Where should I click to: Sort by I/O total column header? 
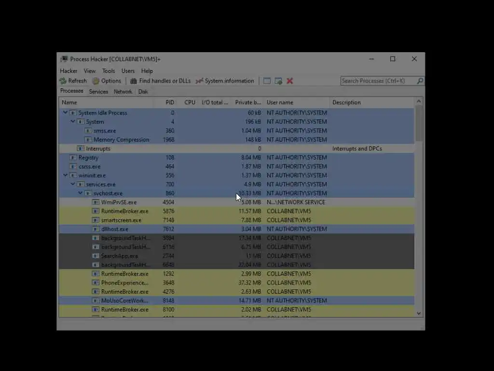click(215, 102)
